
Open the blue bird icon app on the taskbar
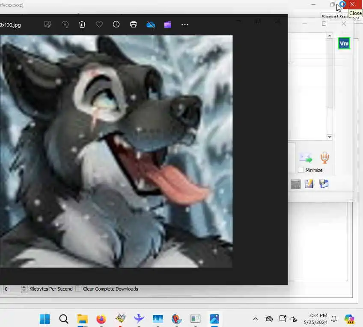coord(139,319)
